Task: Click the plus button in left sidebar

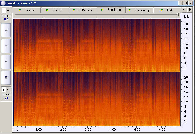Action: 6,30
